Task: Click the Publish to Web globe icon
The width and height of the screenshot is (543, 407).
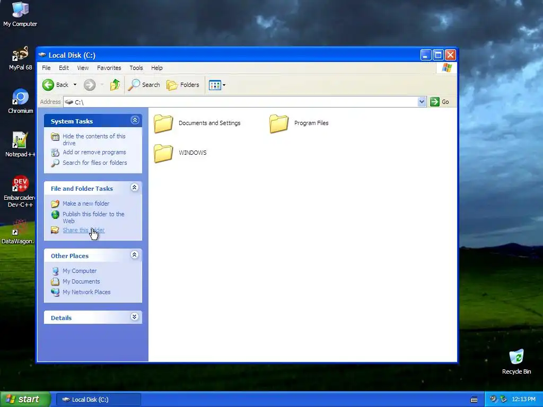Action: (55, 215)
